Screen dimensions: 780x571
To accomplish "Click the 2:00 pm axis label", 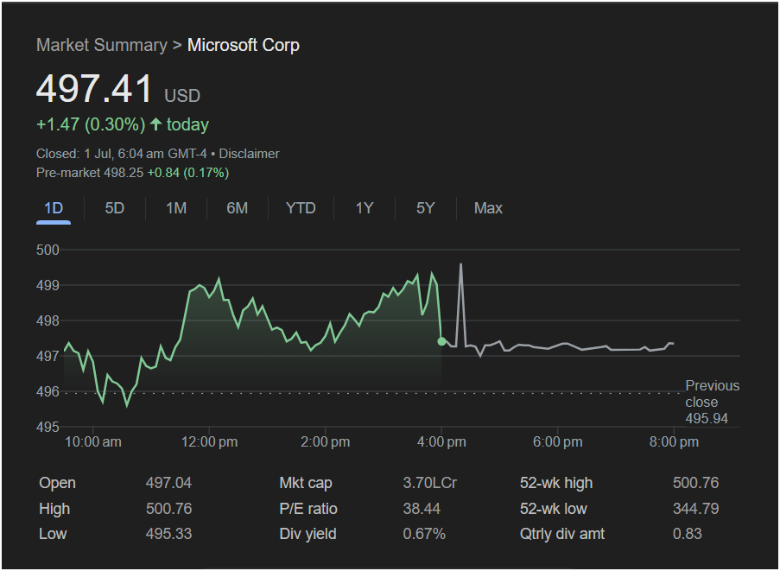I will (326, 441).
